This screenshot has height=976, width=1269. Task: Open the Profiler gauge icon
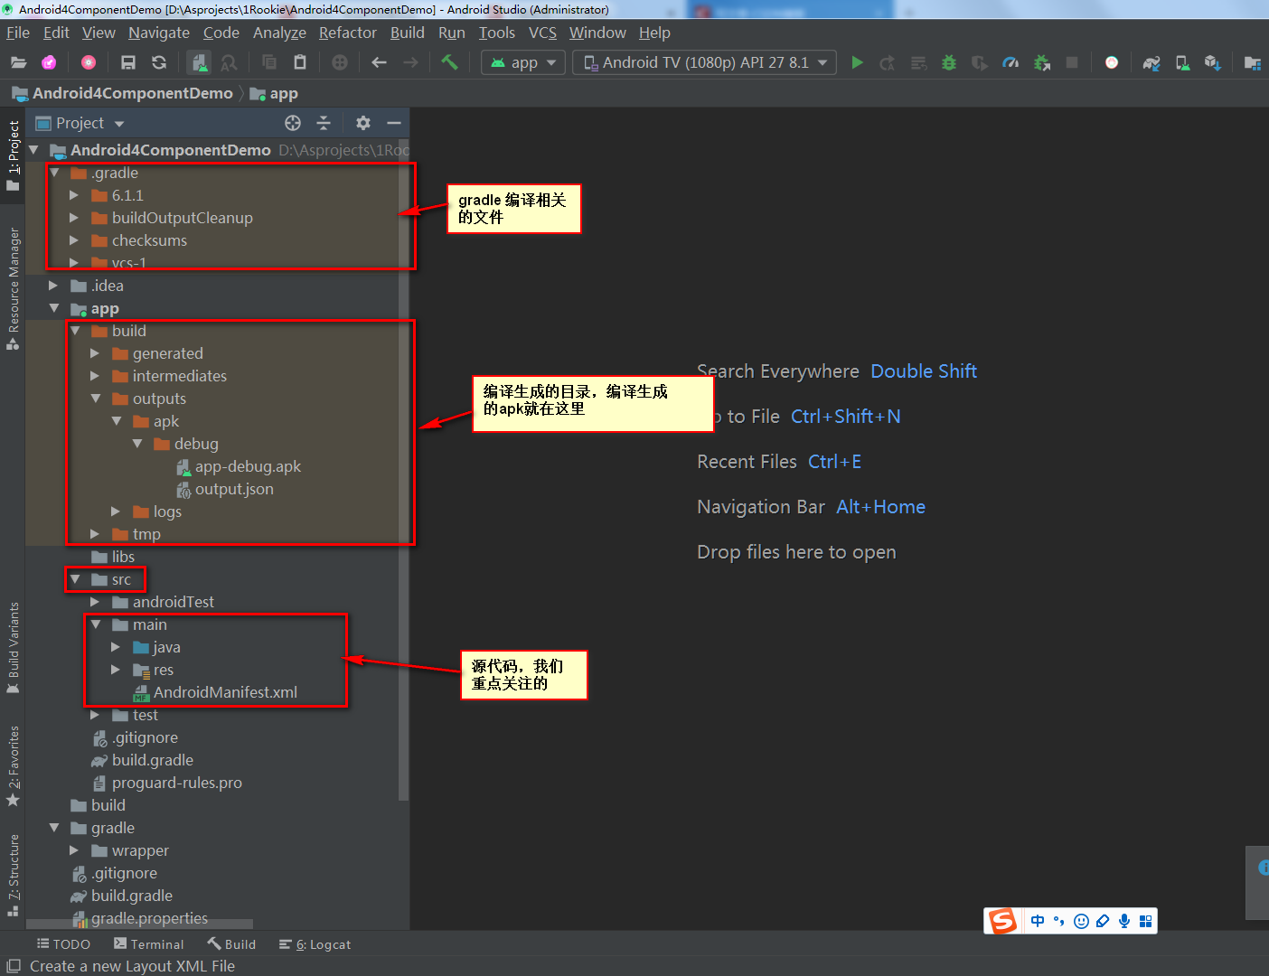tap(1010, 62)
